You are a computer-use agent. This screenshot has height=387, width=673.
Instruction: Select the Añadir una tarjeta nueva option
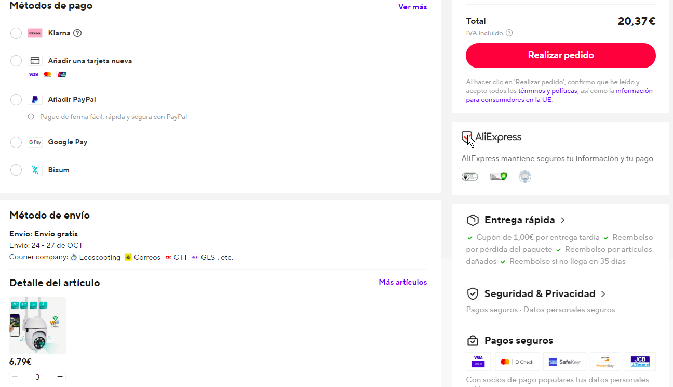(x=16, y=61)
